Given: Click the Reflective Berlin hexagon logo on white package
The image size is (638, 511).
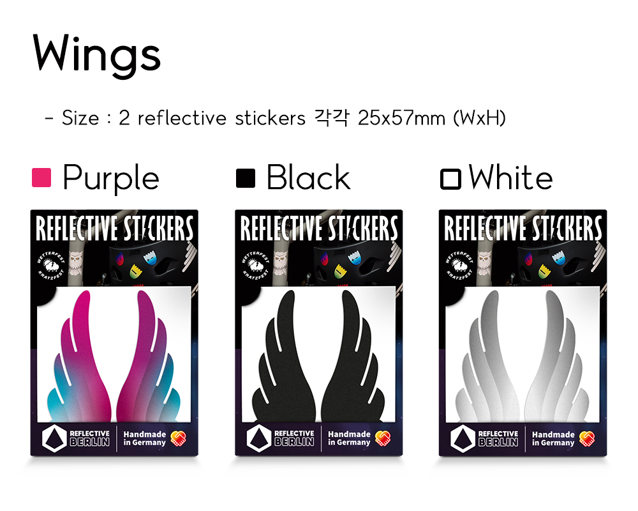Looking at the screenshot, I should click(463, 439).
